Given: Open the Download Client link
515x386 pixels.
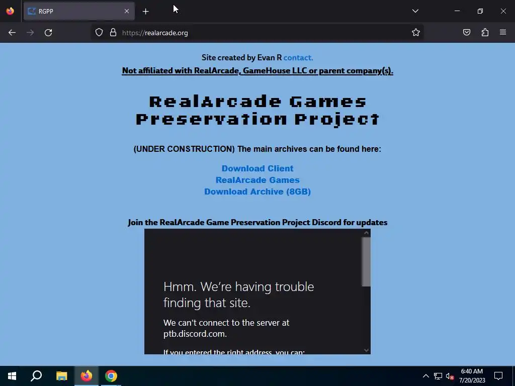Looking at the screenshot, I should click(x=257, y=168).
